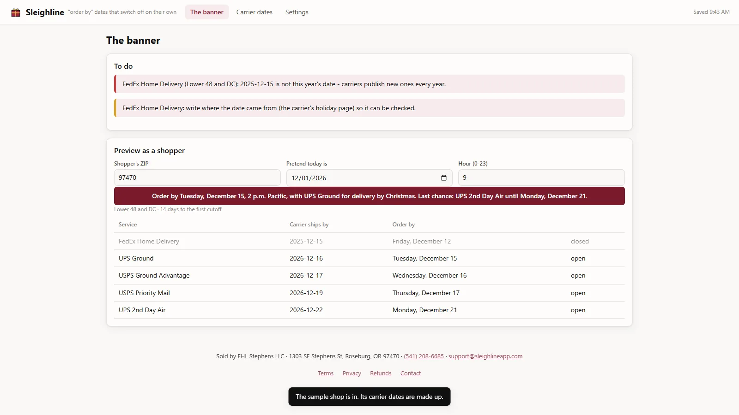Dismiss the sample shop toast message

[369, 397]
